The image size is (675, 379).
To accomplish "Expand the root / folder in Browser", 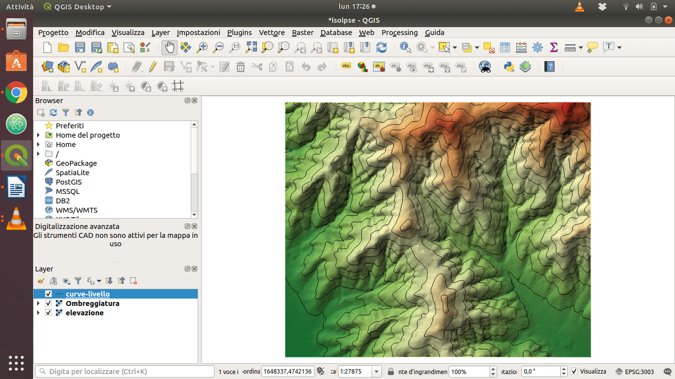I will pyautogui.click(x=39, y=154).
